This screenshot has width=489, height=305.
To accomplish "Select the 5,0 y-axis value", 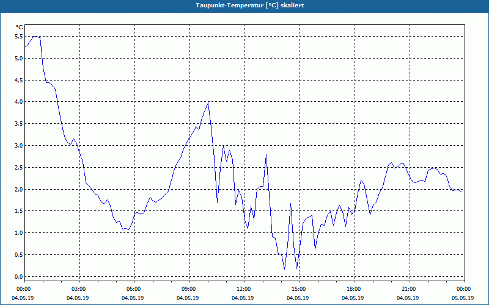I will [19, 58].
